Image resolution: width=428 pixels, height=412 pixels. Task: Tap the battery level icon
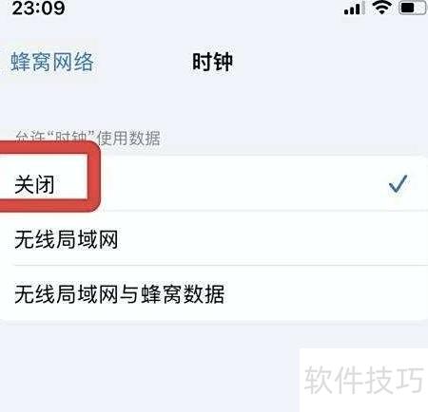click(413, 8)
